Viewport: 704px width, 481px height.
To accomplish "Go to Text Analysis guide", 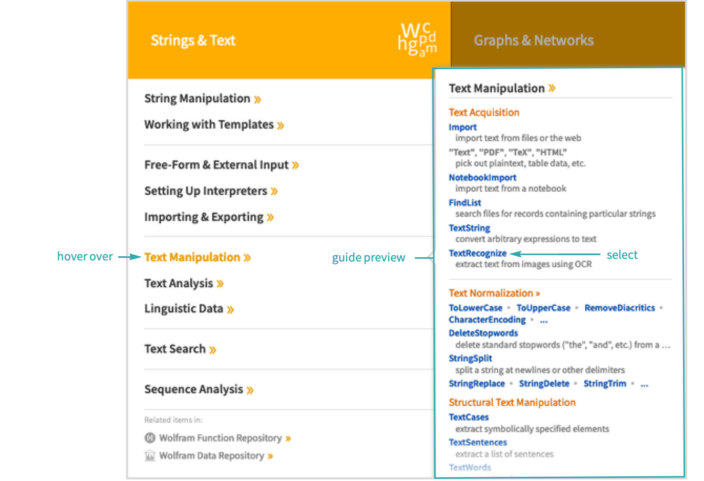I will click(x=179, y=284).
